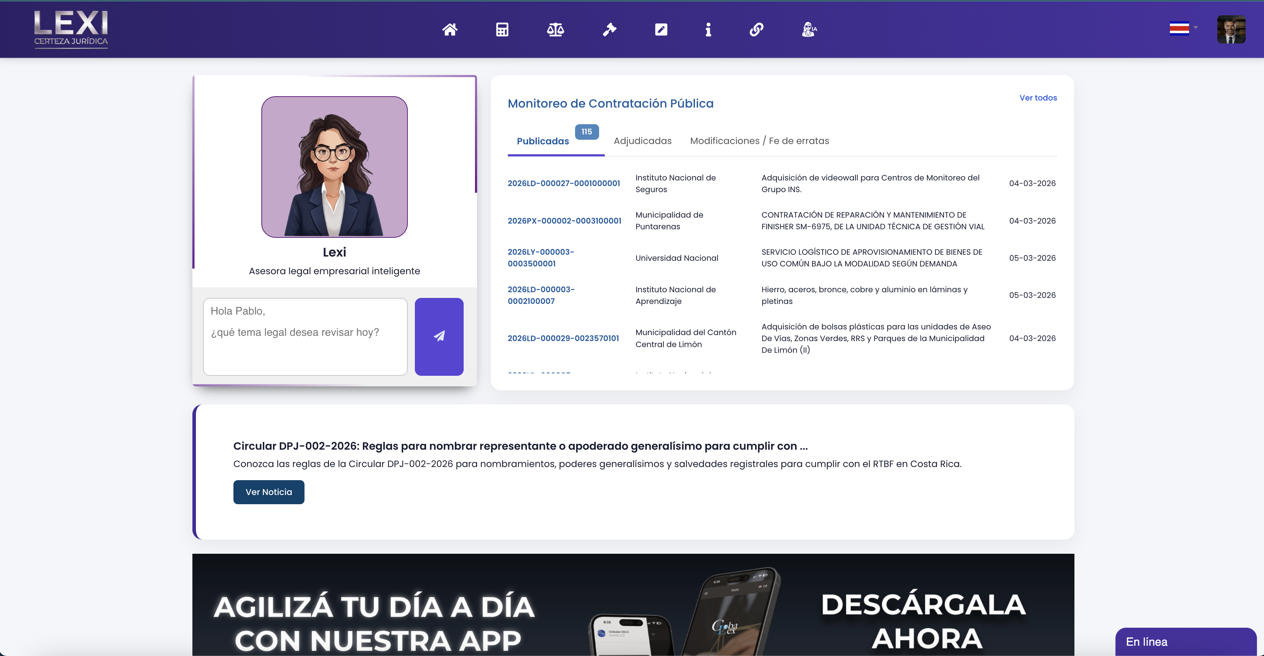
Task: Click the Lexi chat message input field
Action: 305,336
